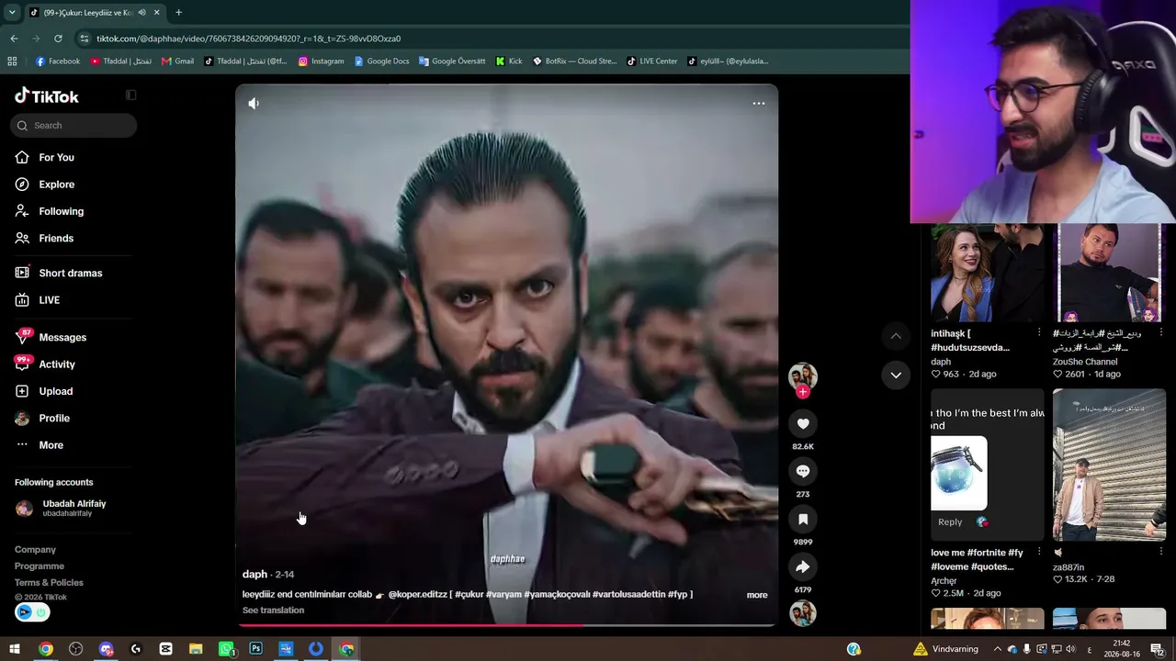Bookmark the video to favorites
Viewport: 1176px width, 661px height.
click(803, 519)
